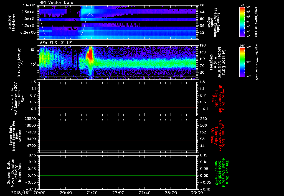Click the 260 telemetry axis tick
Screen dimensions: 284x196
(x=203, y=118)
